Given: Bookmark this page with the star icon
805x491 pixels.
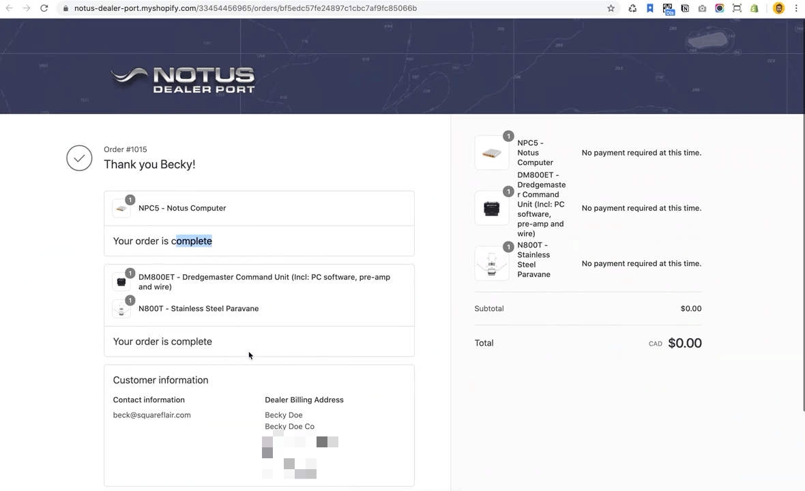Looking at the screenshot, I should (611, 8).
